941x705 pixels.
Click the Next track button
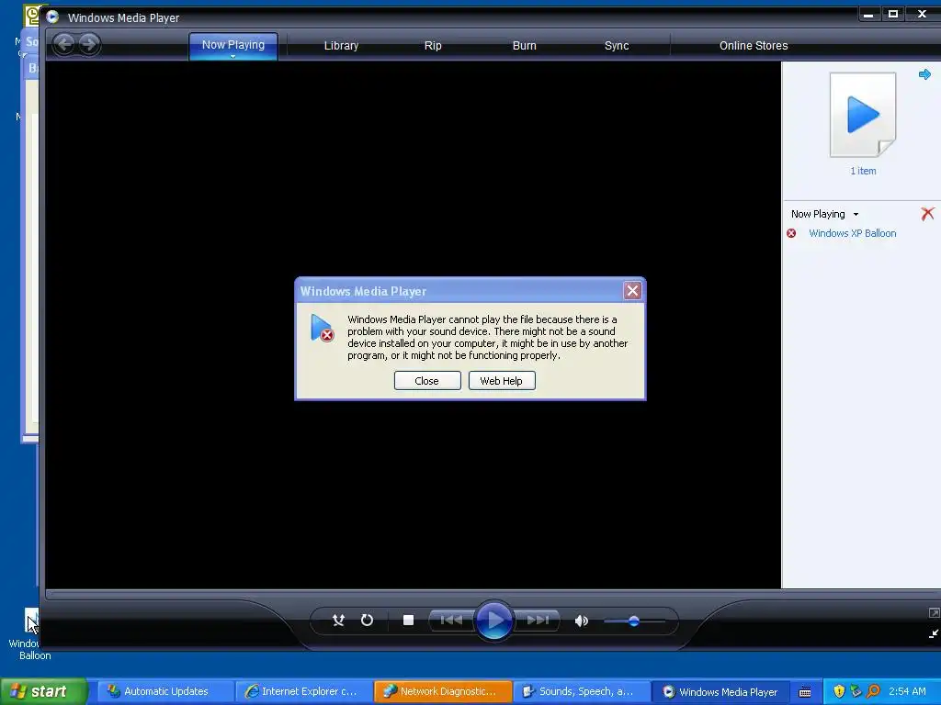[539, 620]
